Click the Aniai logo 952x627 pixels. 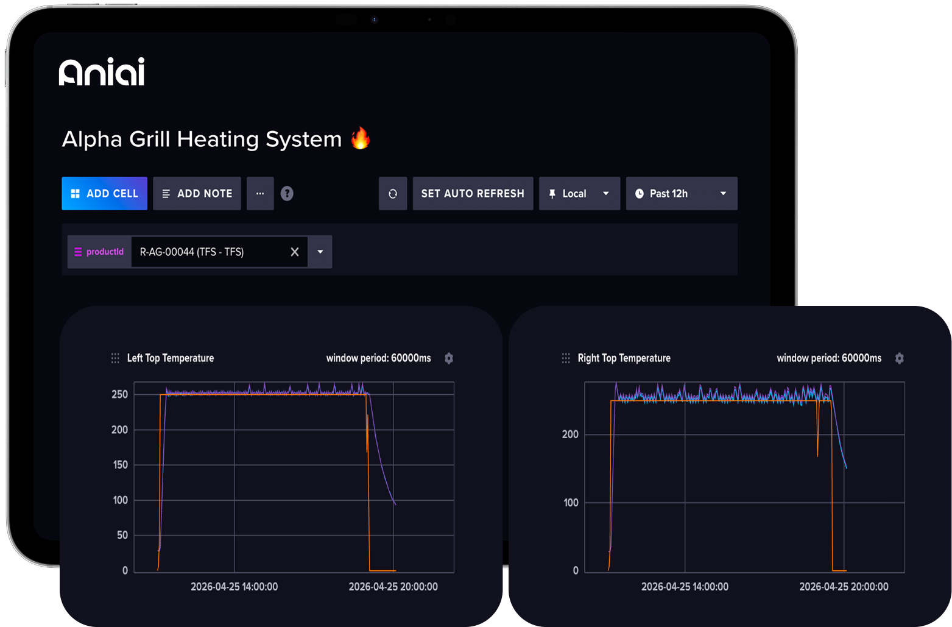click(102, 72)
